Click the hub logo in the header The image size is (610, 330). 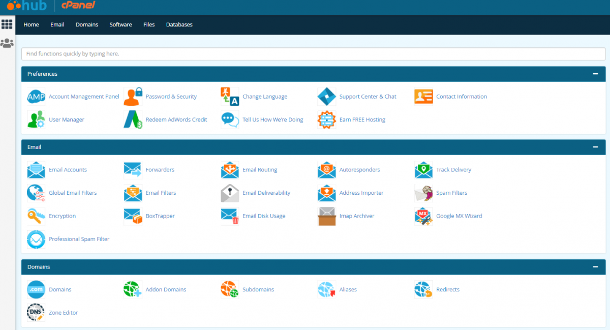click(26, 6)
